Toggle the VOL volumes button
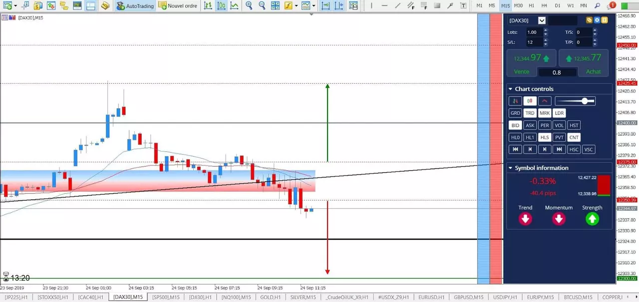Viewport: 639px width, 302px height. point(559,126)
